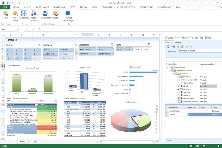This screenshot has height=148, width=222.
Task: Click the gray X delete icon in Query Builder
Action: point(191,46)
